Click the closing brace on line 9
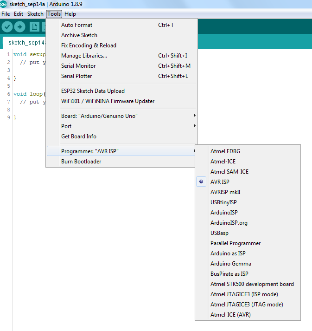 [15, 118]
